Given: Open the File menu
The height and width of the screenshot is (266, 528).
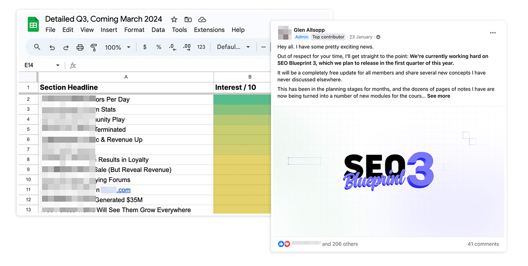Looking at the screenshot, I should click(50, 30).
